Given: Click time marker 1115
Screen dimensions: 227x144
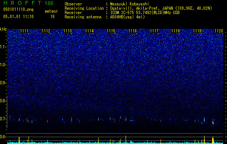Looking at the screenshot, I should pos(111,31).
